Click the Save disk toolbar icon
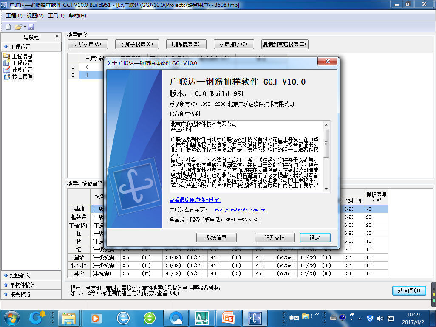 (x=31, y=27)
